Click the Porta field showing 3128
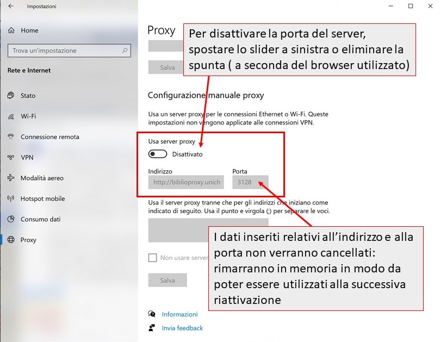Image resolution: width=440 pixels, height=342 pixels. pos(250,182)
